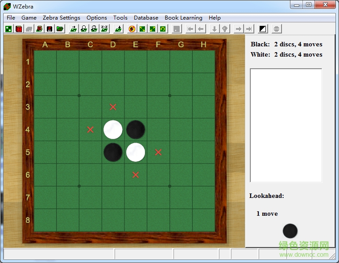Click the green circular-arrow rotate icon
Screen dimensions: 339x263
[163, 29]
